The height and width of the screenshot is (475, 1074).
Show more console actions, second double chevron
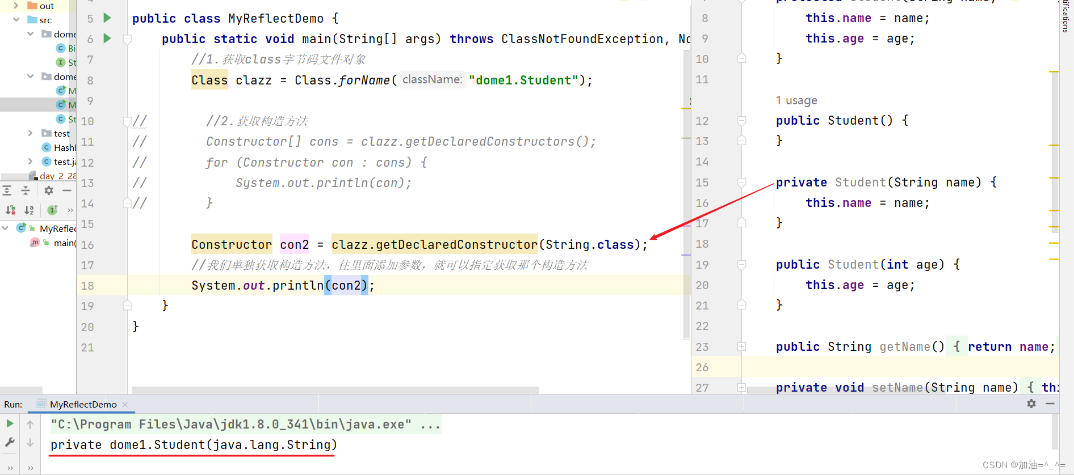[30, 468]
